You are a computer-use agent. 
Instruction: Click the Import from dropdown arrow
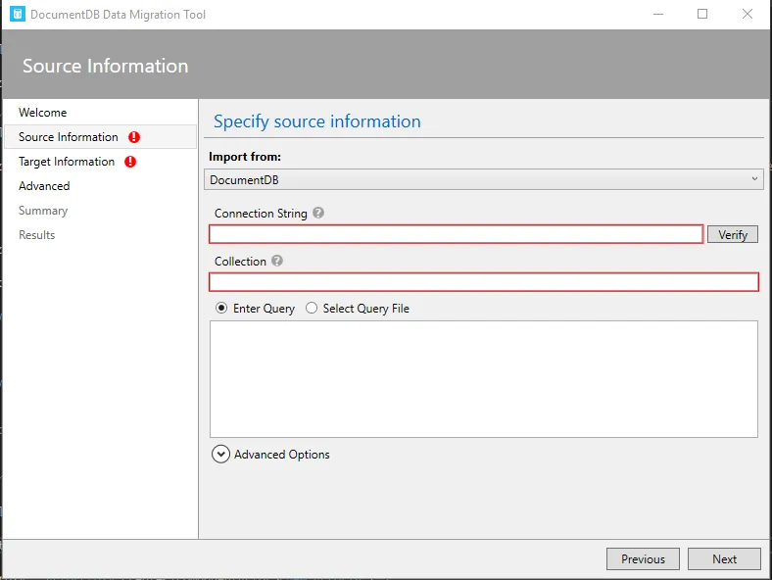tap(754, 179)
